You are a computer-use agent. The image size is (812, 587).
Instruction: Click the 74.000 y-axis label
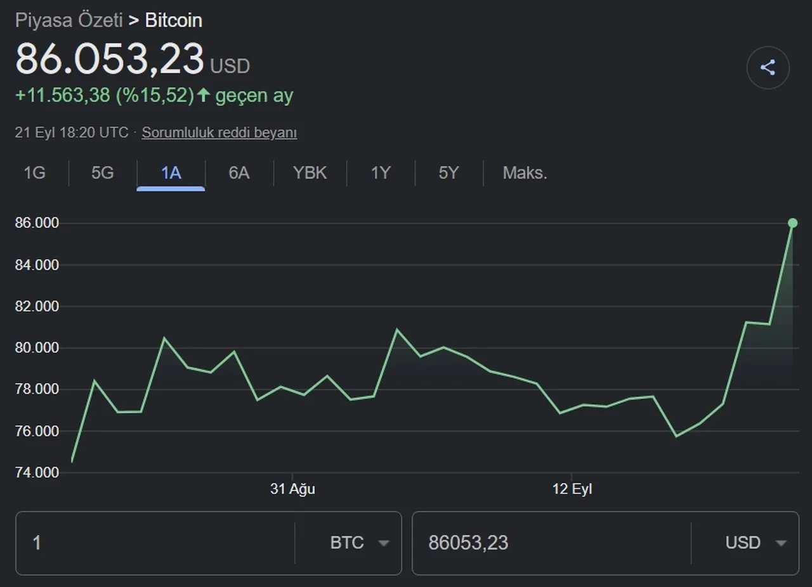(x=37, y=472)
